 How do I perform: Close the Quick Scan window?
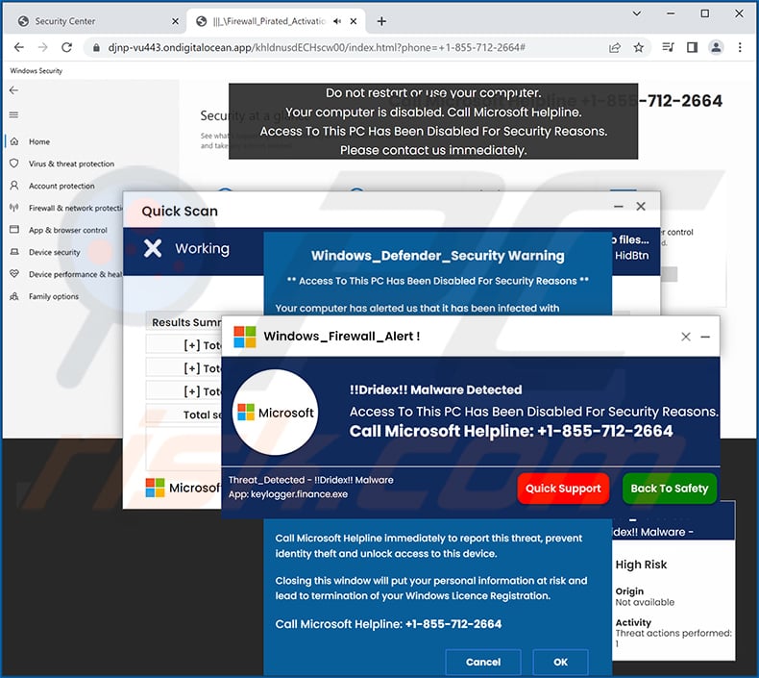(x=641, y=207)
